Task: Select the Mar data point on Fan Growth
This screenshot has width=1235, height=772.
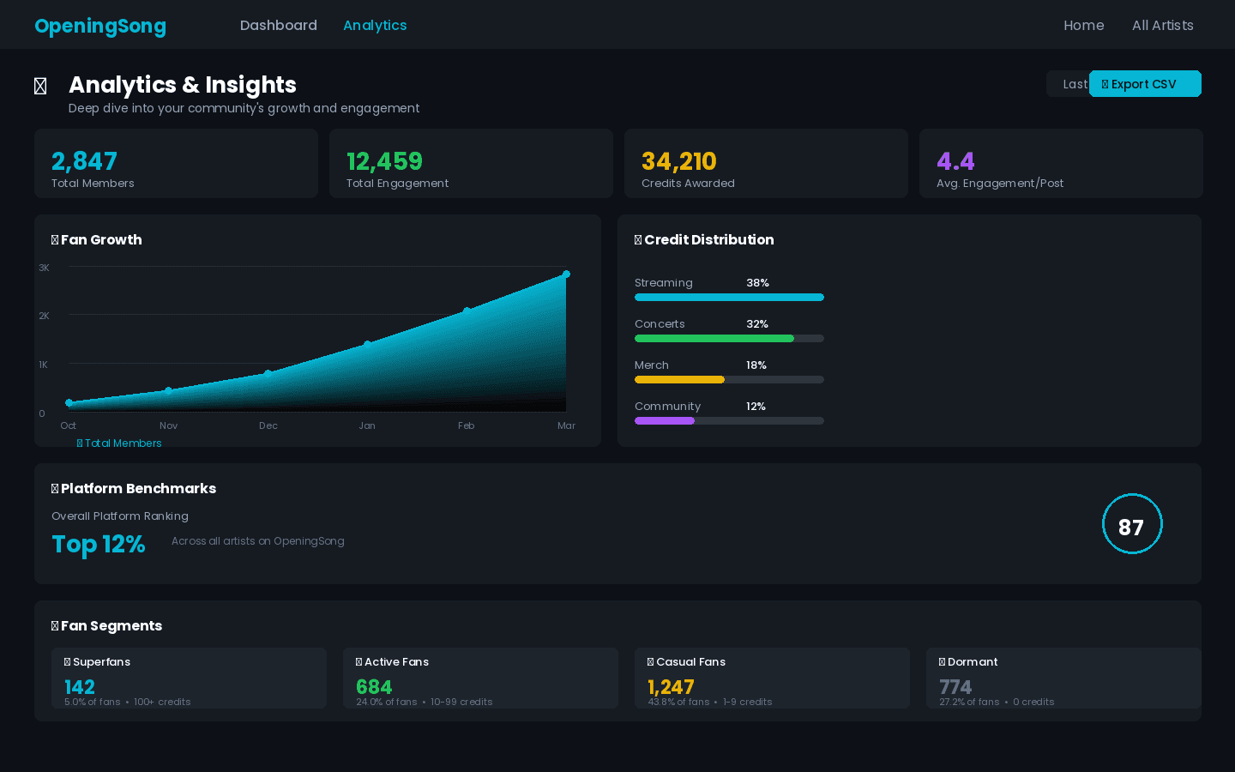Action: coord(566,274)
